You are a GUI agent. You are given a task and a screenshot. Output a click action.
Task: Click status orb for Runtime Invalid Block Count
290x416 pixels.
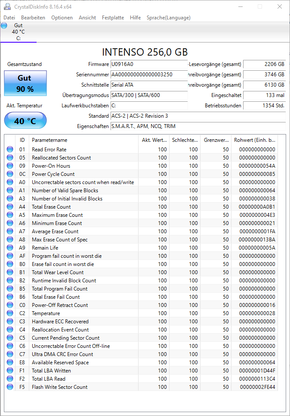click(x=10, y=281)
